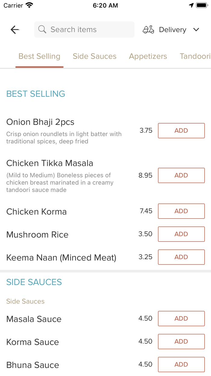This screenshot has height=376, width=211.
Task: Click ADD beside Keema Naan
Action: (181, 257)
